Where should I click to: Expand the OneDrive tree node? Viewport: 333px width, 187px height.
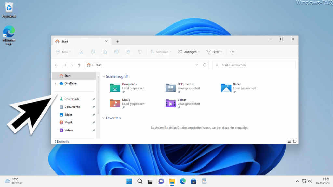pos(55,83)
